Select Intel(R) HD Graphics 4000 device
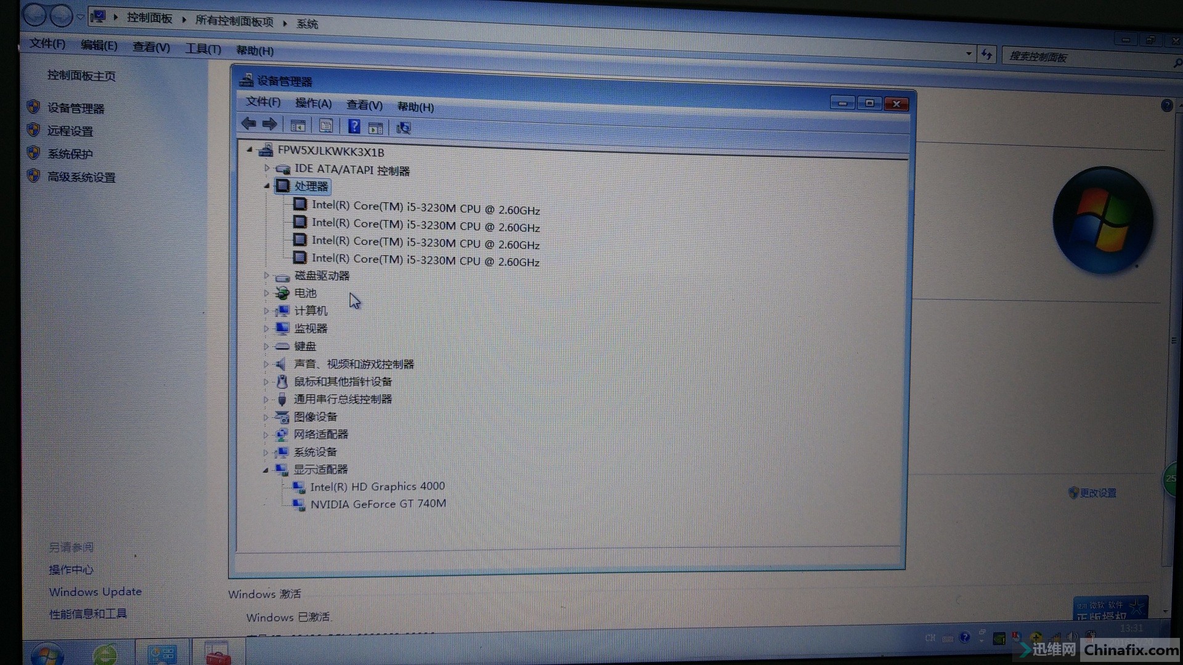1183x665 pixels. (x=377, y=486)
